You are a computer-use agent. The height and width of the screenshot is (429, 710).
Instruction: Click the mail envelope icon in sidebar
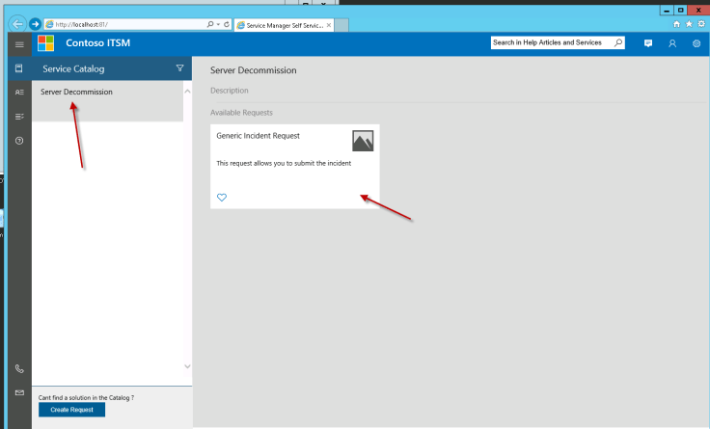[18, 393]
